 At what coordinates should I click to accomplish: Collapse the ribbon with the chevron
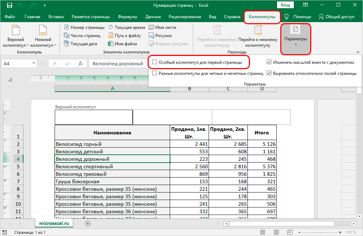click(358, 52)
